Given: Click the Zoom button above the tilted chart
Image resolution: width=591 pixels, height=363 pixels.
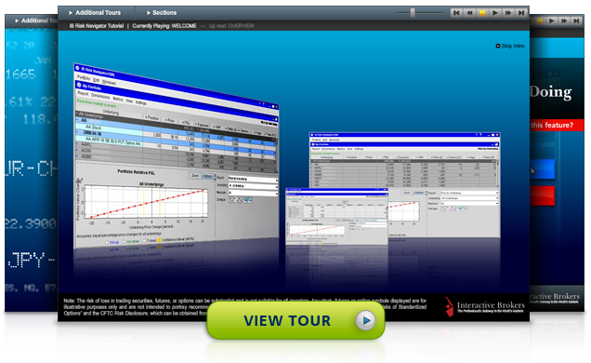Looking at the screenshot, I should pyautogui.click(x=195, y=176).
